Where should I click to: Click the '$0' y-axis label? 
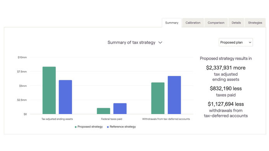(x=25, y=114)
